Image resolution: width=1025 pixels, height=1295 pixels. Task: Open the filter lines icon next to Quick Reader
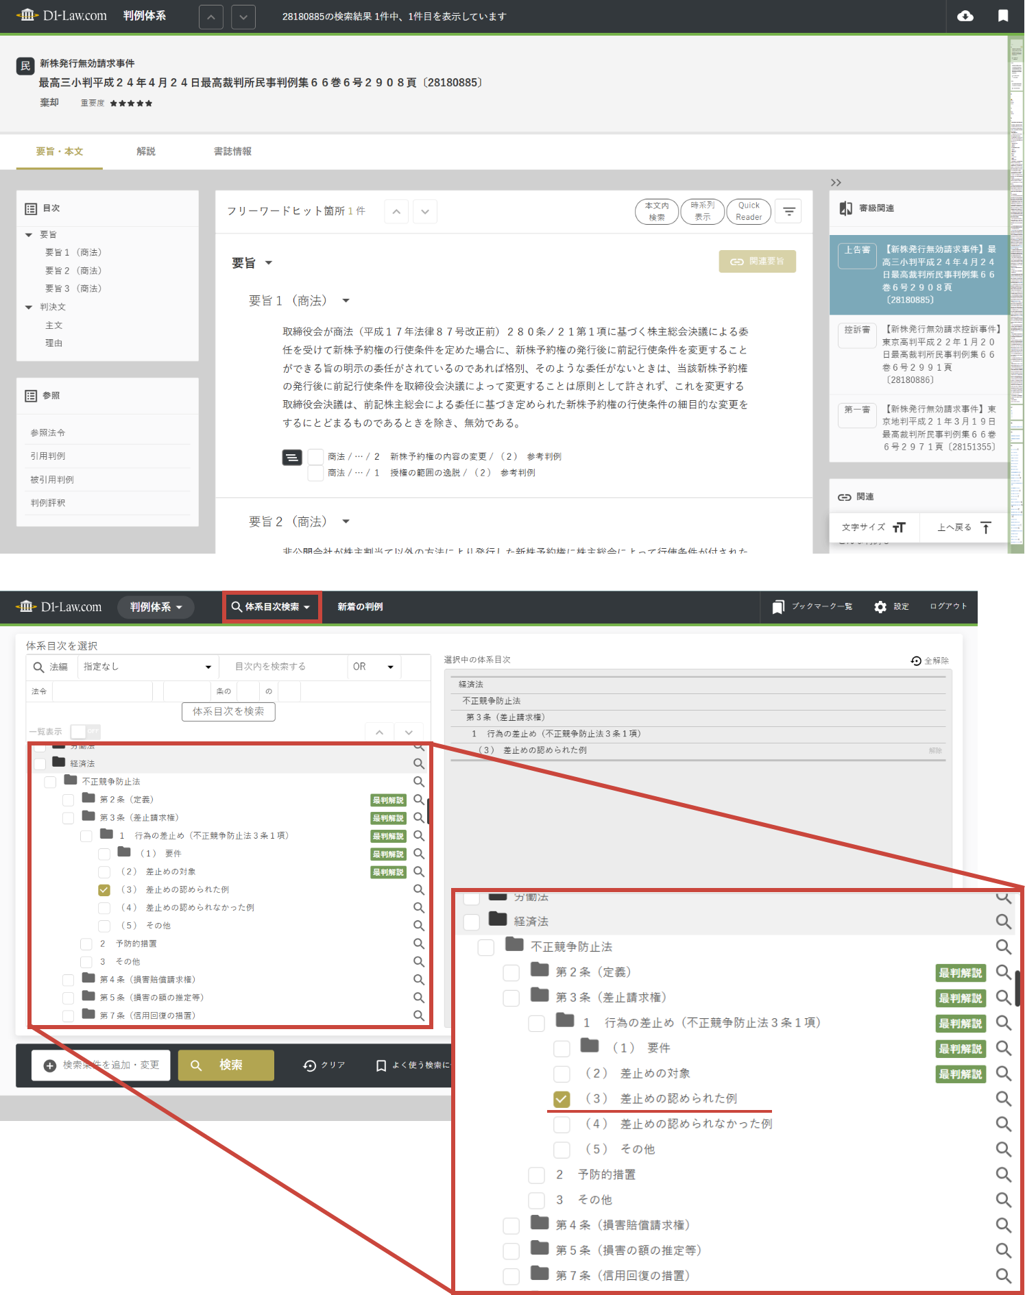[789, 212]
